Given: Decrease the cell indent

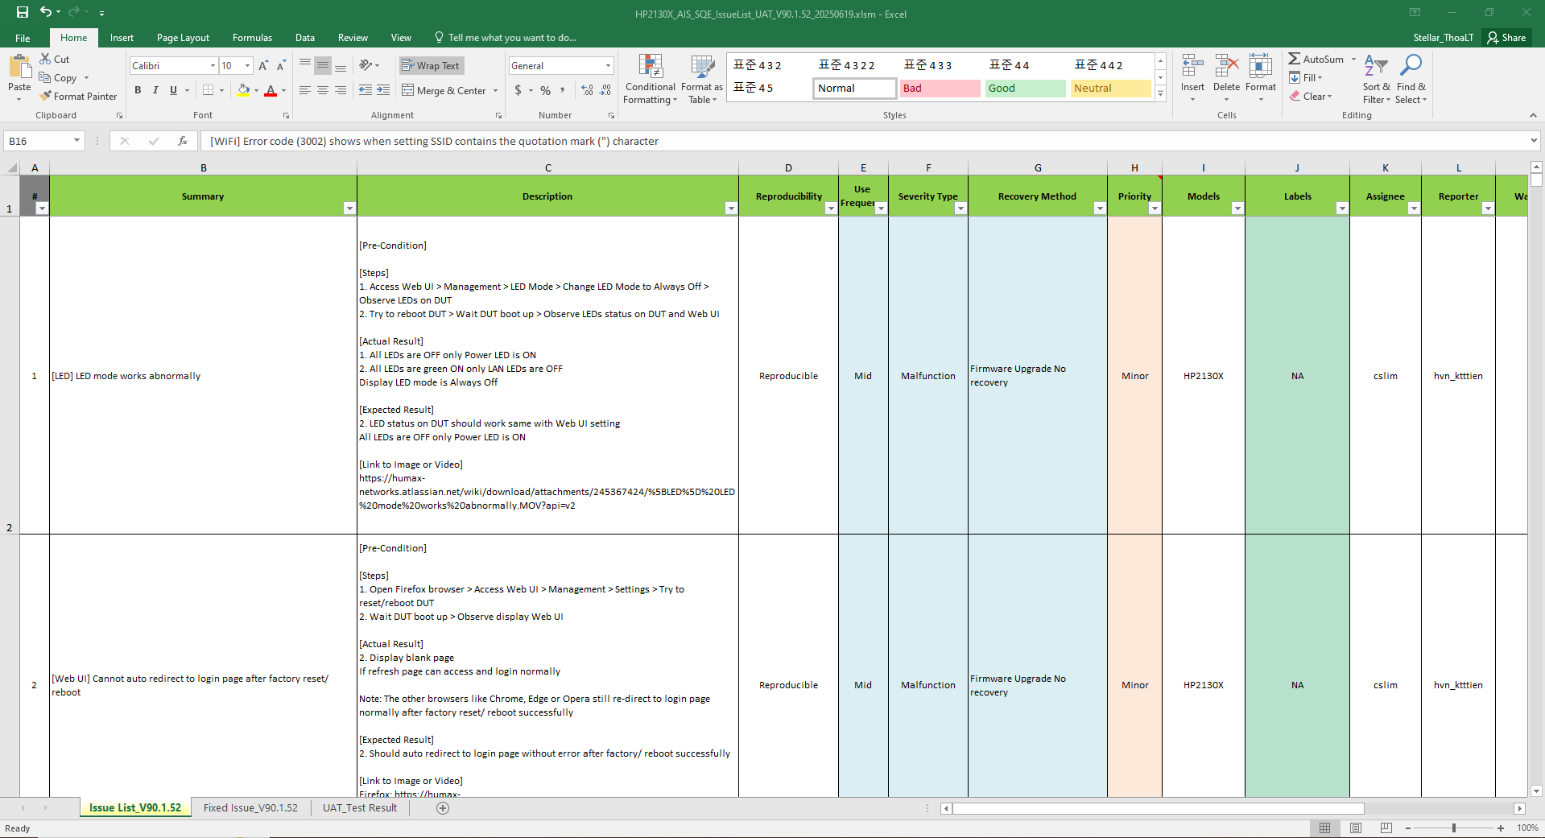Looking at the screenshot, I should (366, 90).
